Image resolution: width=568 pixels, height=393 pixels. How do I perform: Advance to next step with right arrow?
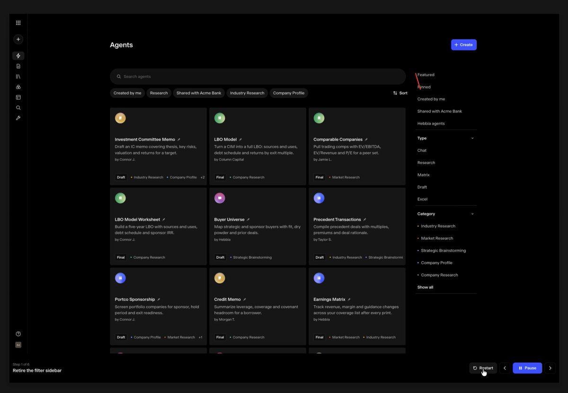pyautogui.click(x=550, y=368)
